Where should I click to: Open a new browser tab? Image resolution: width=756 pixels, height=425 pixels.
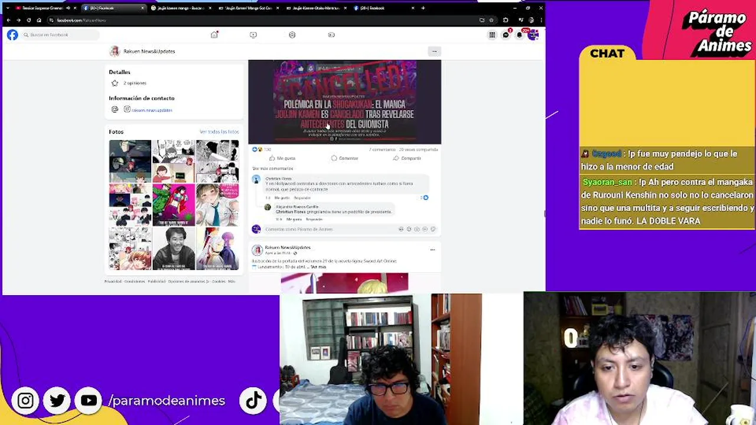423,8
